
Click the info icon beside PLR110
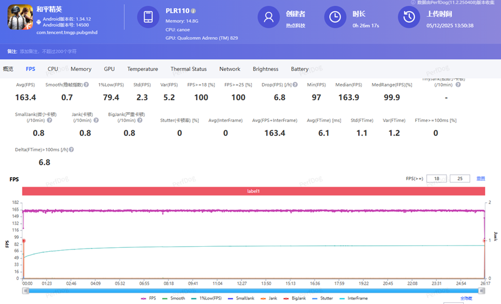click(x=194, y=11)
